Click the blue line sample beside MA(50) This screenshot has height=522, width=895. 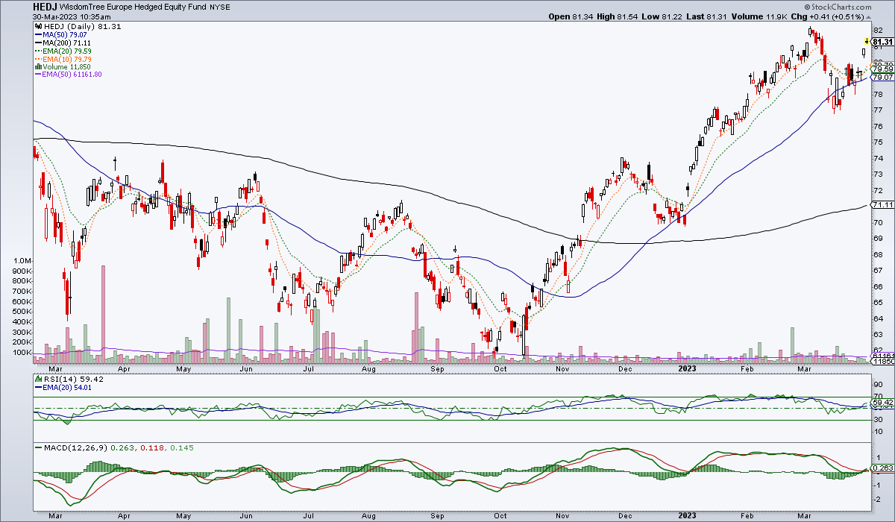37,35
